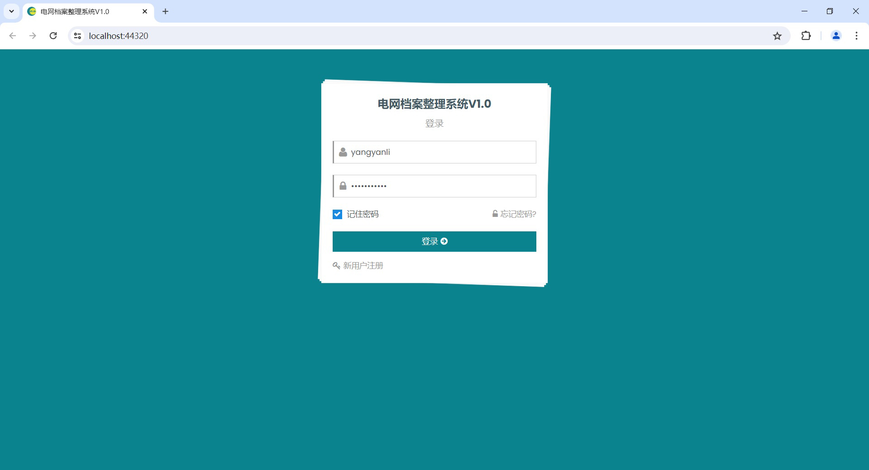Select the 电网档案整理系统V1.0 browser tab
Image resolution: width=869 pixels, height=470 pixels.
click(x=81, y=12)
